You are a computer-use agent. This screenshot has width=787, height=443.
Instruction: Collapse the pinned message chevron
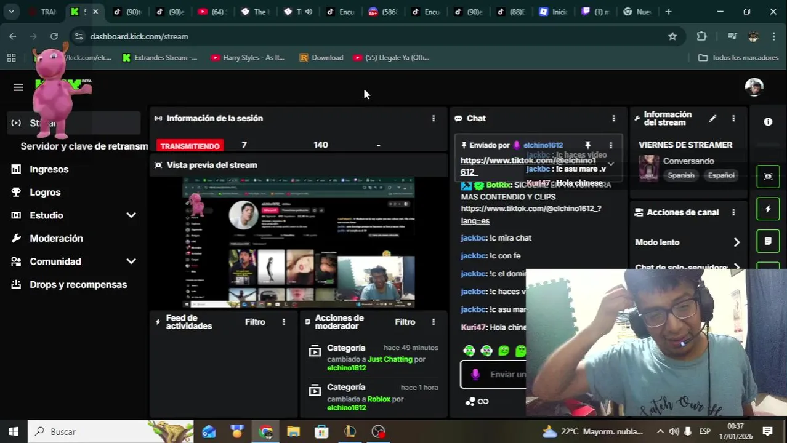pyautogui.click(x=611, y=164)
